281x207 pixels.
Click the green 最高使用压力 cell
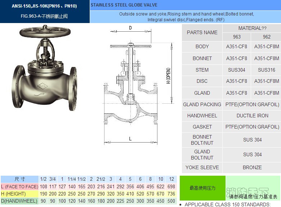202,188
